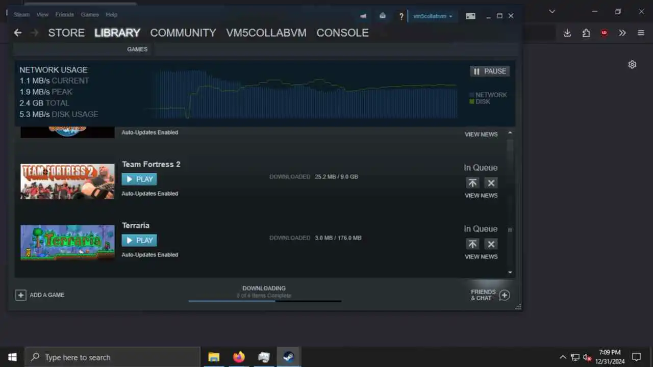Open the third pinned taskbar app icon

click(x=264, y=357)
